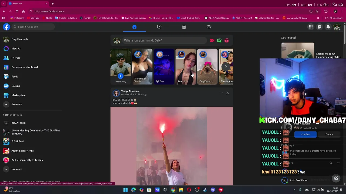The width and height of the screenshot is (346, 194).
Task: Reload the page in Chrome
Action: (17, 11)
